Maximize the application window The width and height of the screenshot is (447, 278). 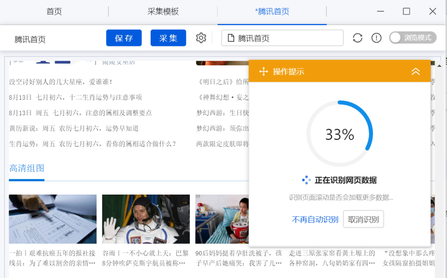pos(406,12)
